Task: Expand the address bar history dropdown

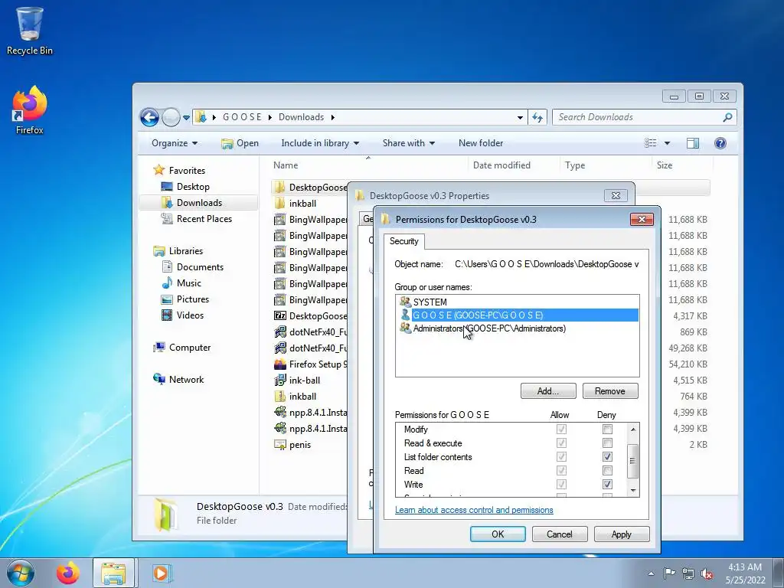Action: click(520, 117)
